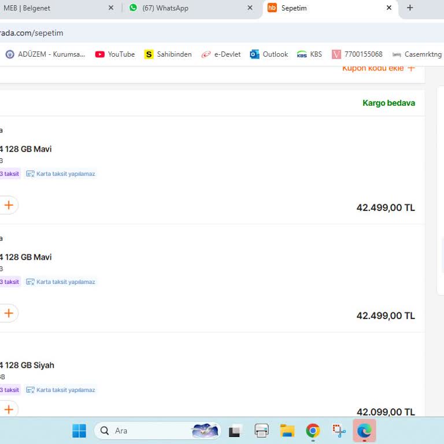Increase quantity of first 128 GB Mavi item
Image resolution: width=444 pixels, height=444 pixels.
pos(9,205)
